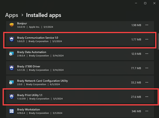Click version 1.1.0.519 details line

pyautogui.click(x=40, y=99)
